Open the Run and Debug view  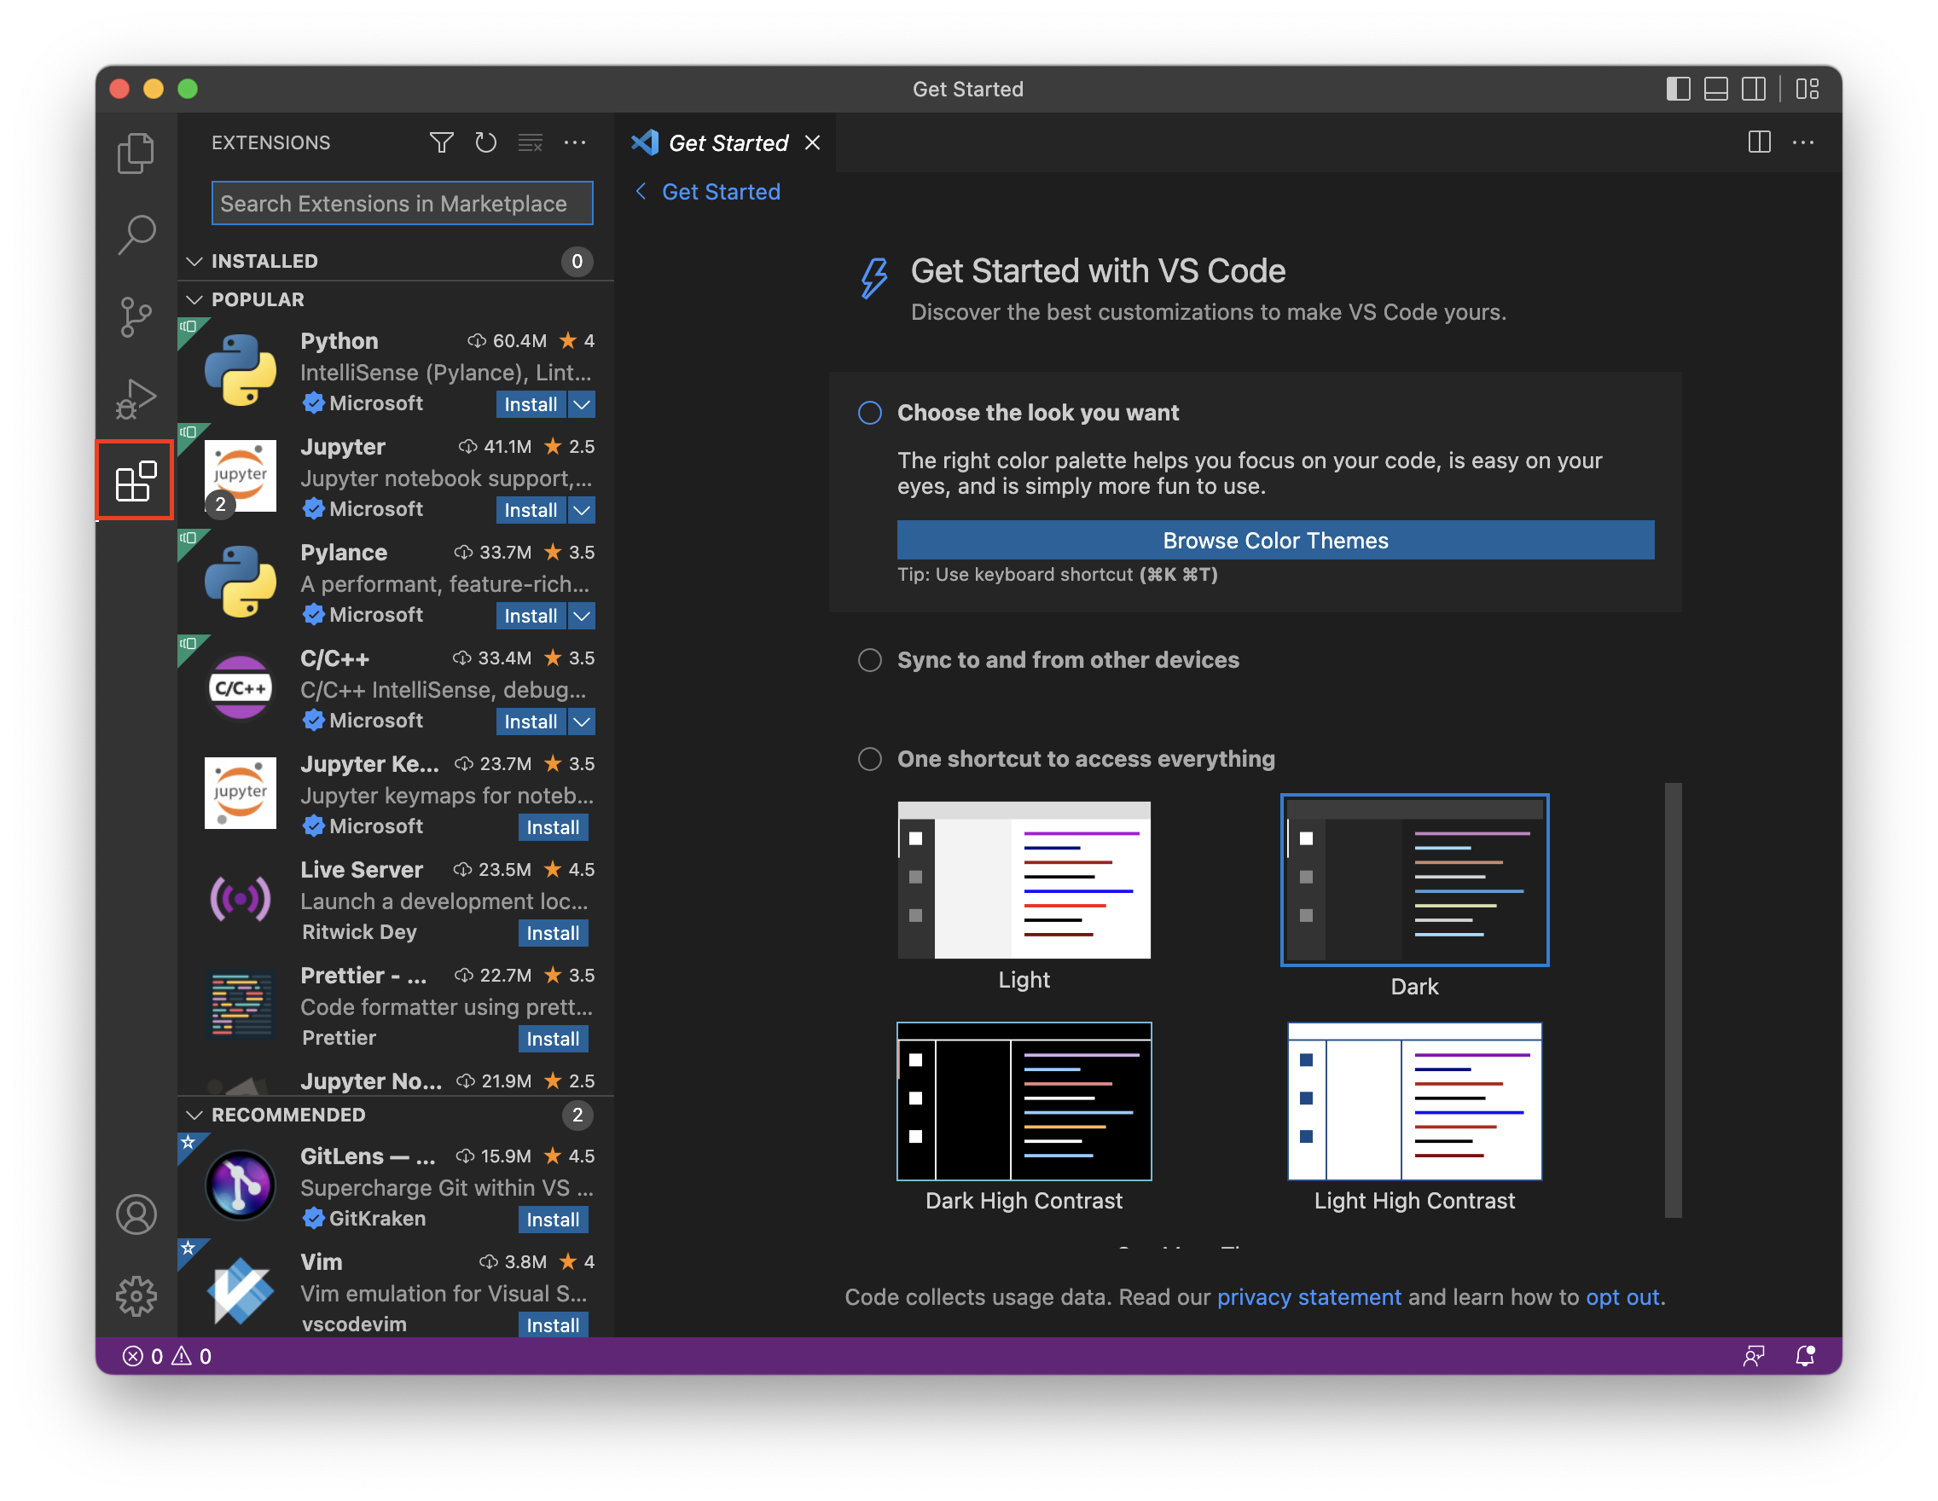pyautogui.click(x=135, y=399)
